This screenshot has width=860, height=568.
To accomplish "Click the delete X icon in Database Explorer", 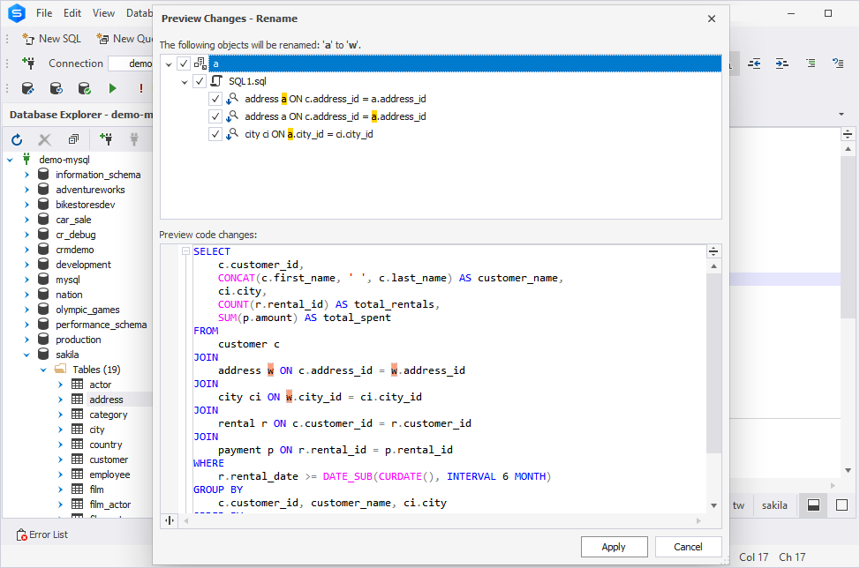I will (x=44, y=139).
